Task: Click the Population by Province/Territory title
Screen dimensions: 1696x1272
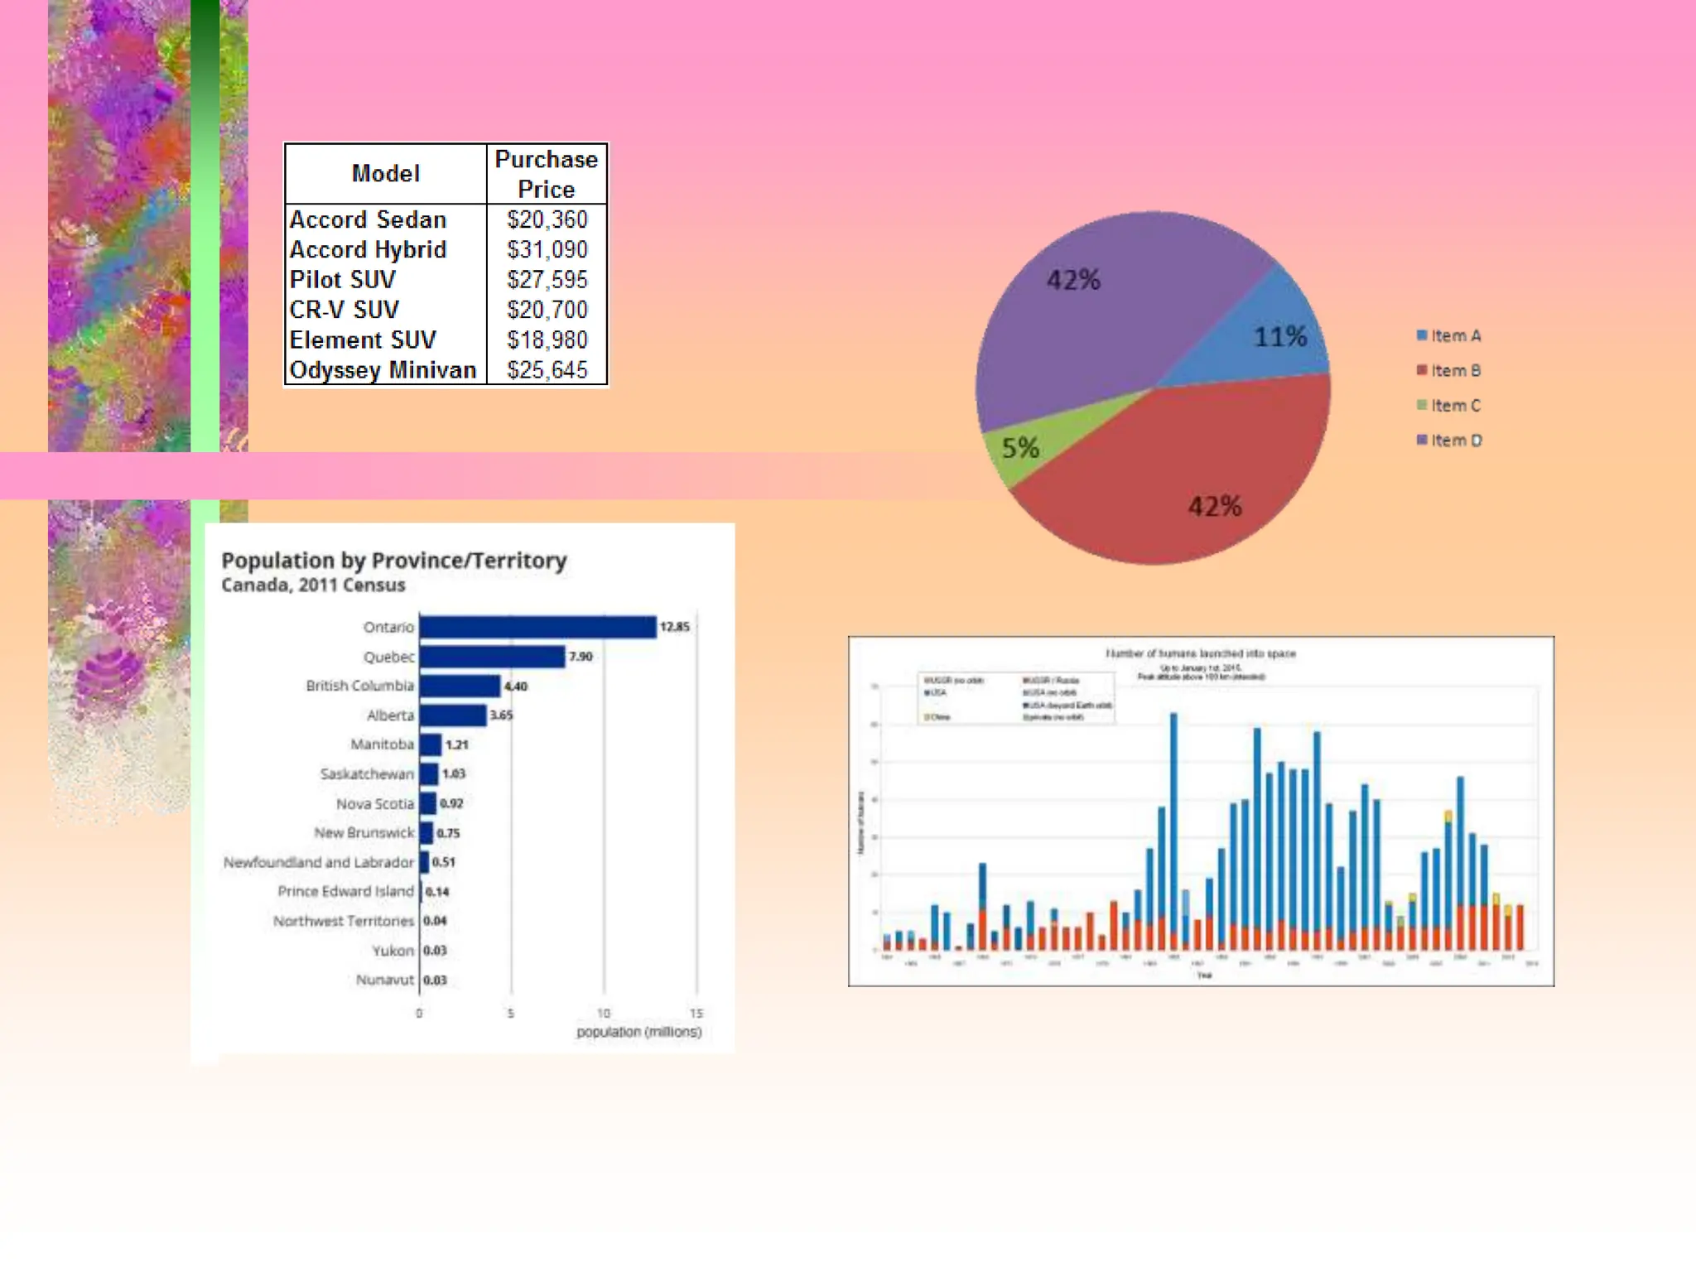Action: pos(394,561)
